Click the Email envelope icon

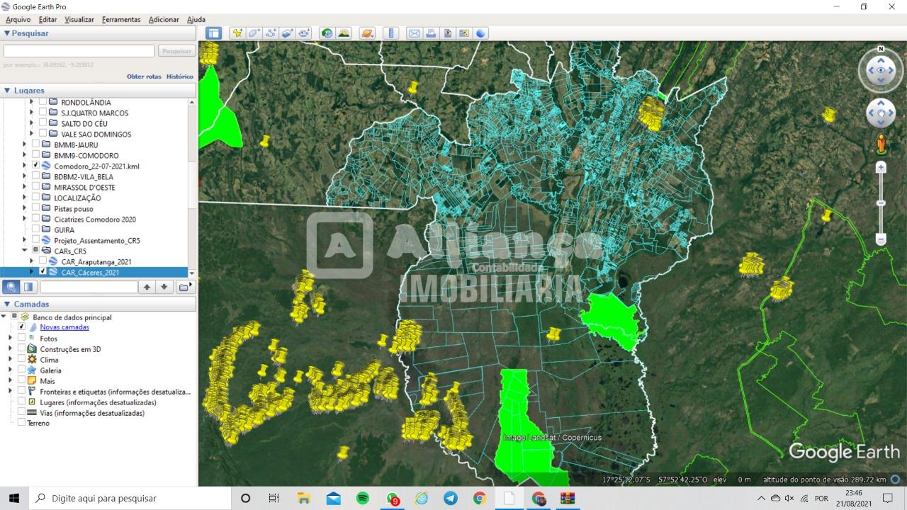point(414,33)
